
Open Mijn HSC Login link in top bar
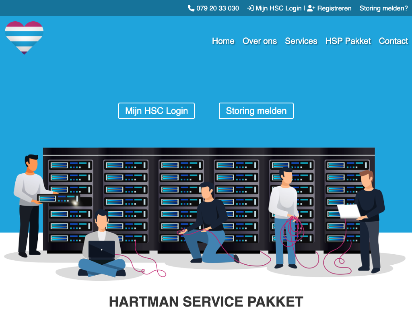278,8
